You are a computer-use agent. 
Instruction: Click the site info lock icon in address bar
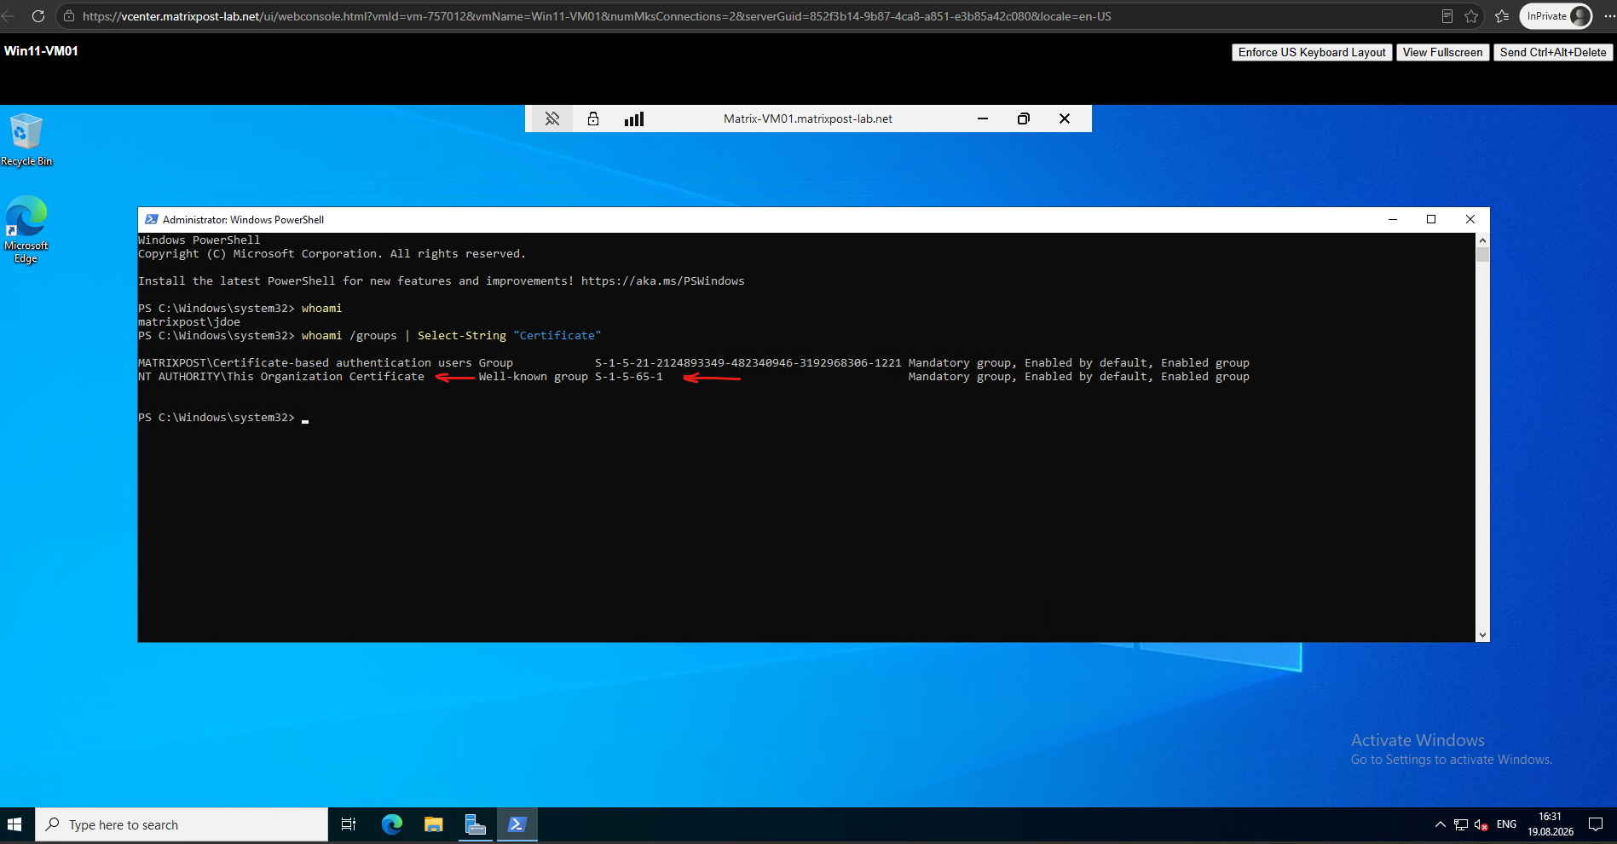click(x=69, y=16)
